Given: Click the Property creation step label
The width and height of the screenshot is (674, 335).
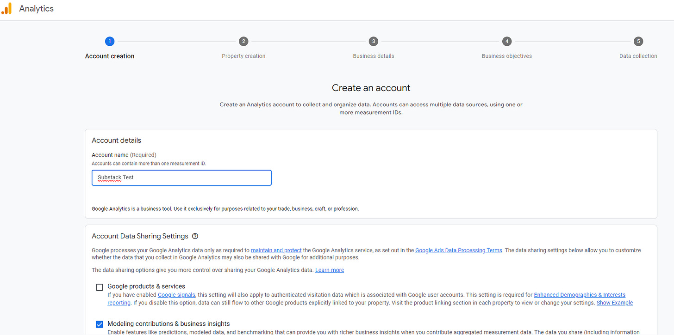Looking at the screenshot, I should pyautogui.click(x=244, y=55).
